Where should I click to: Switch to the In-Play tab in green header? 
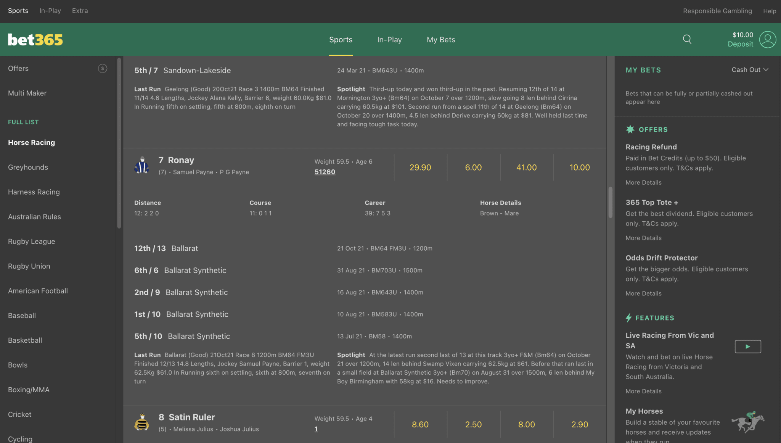pos(389,40)
